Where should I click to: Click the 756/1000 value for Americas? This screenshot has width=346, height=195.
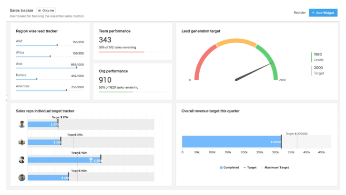pyautogui.click(x=78, y=87)
